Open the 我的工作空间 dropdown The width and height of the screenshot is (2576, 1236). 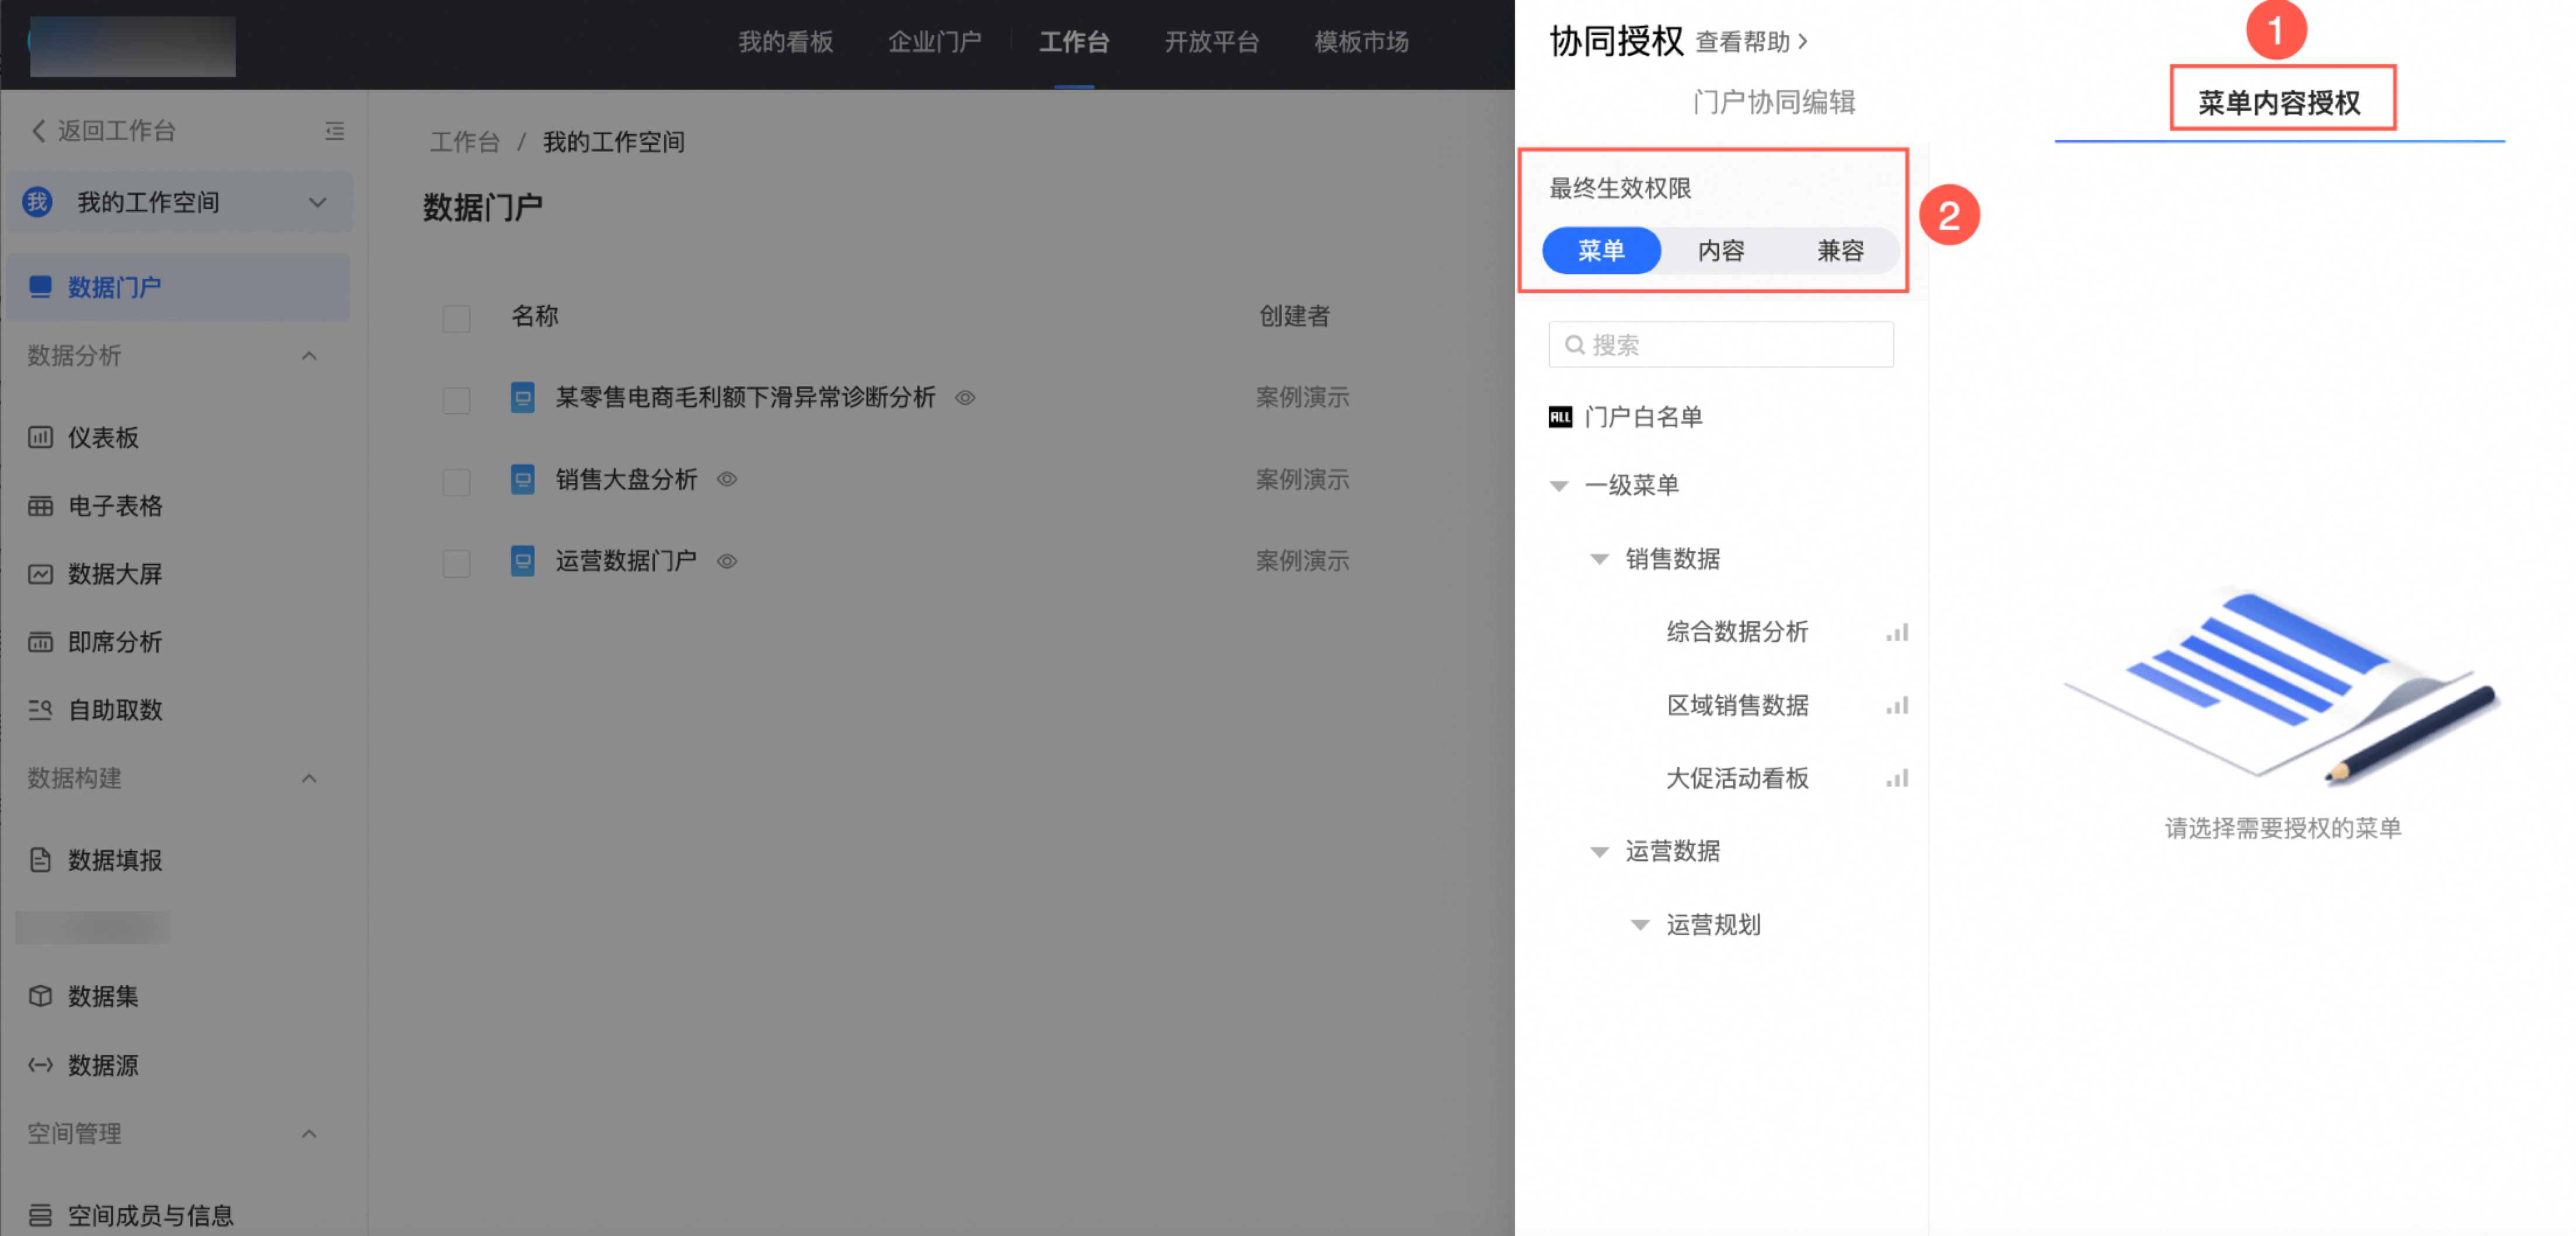pos(318,202)
